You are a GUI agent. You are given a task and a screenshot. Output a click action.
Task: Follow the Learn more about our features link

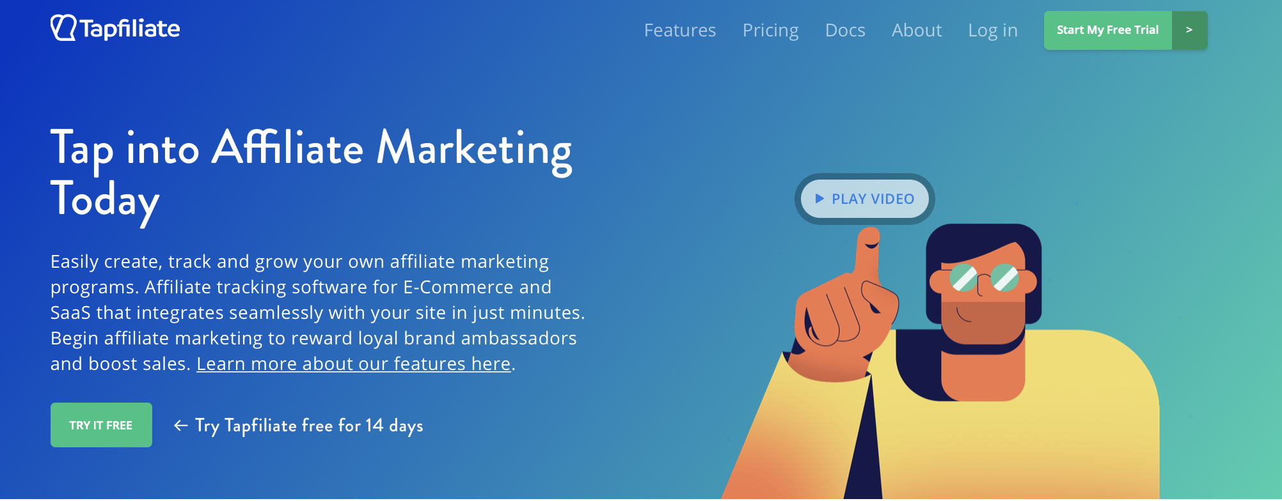tap(354, 364)
